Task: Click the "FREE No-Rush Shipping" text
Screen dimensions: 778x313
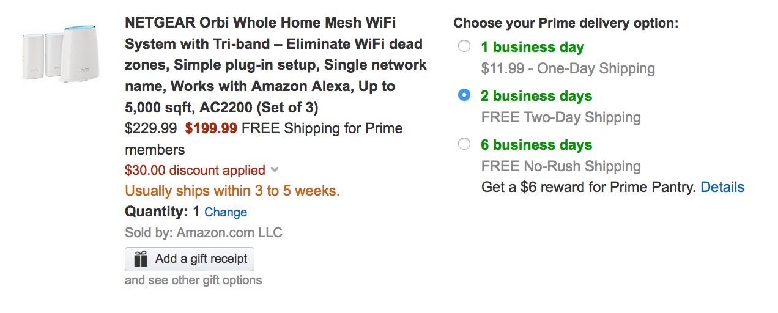Action: (x=561, y=166)
